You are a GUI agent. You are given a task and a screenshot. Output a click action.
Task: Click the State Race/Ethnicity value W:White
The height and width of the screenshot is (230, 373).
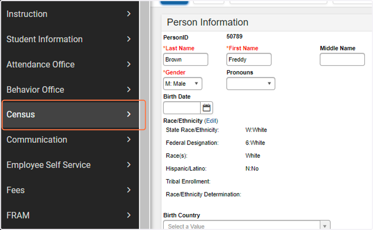pos(256,130)
